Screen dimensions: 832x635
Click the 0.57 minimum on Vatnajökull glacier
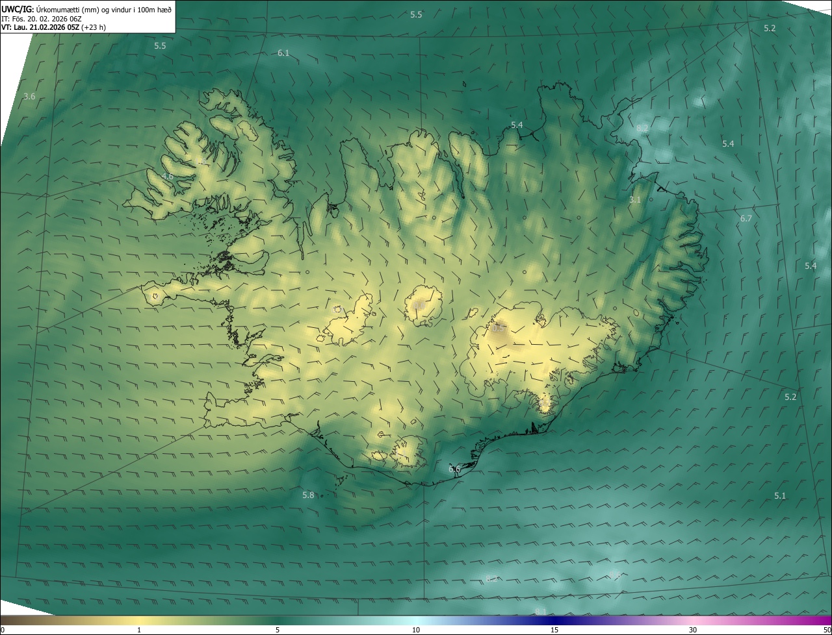(x=499, y=329)
